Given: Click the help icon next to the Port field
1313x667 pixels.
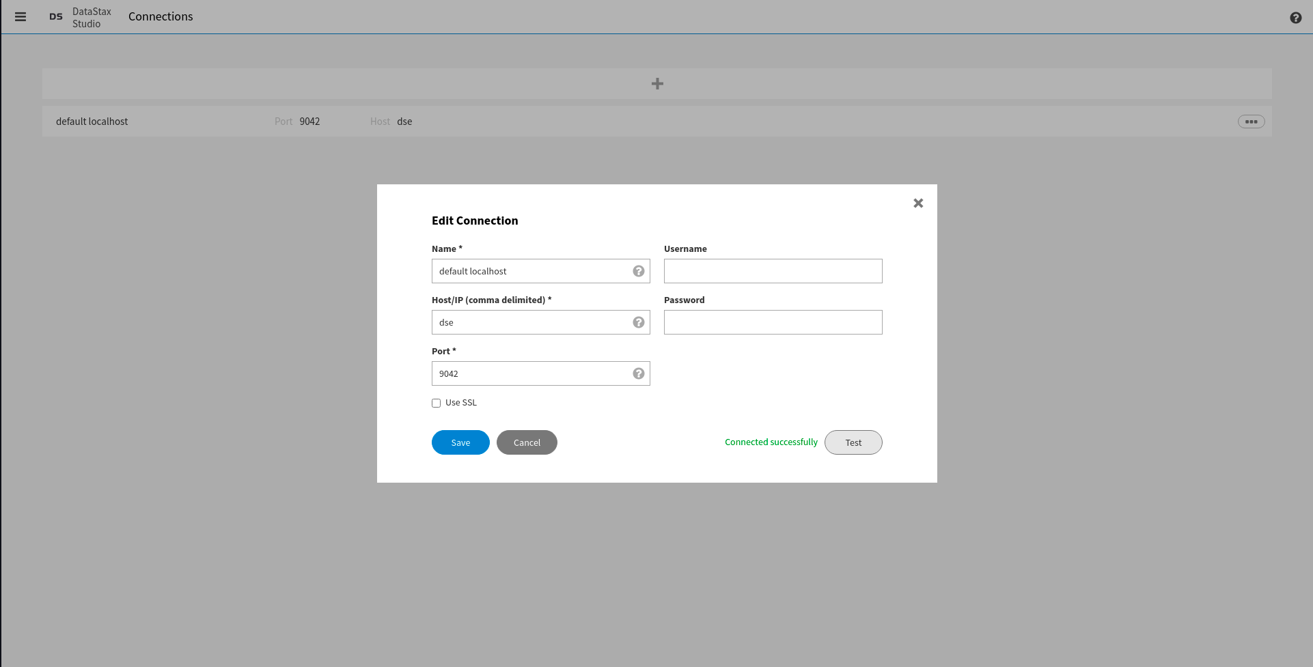Looking at the screenshot, I should [x=638, y=373].
